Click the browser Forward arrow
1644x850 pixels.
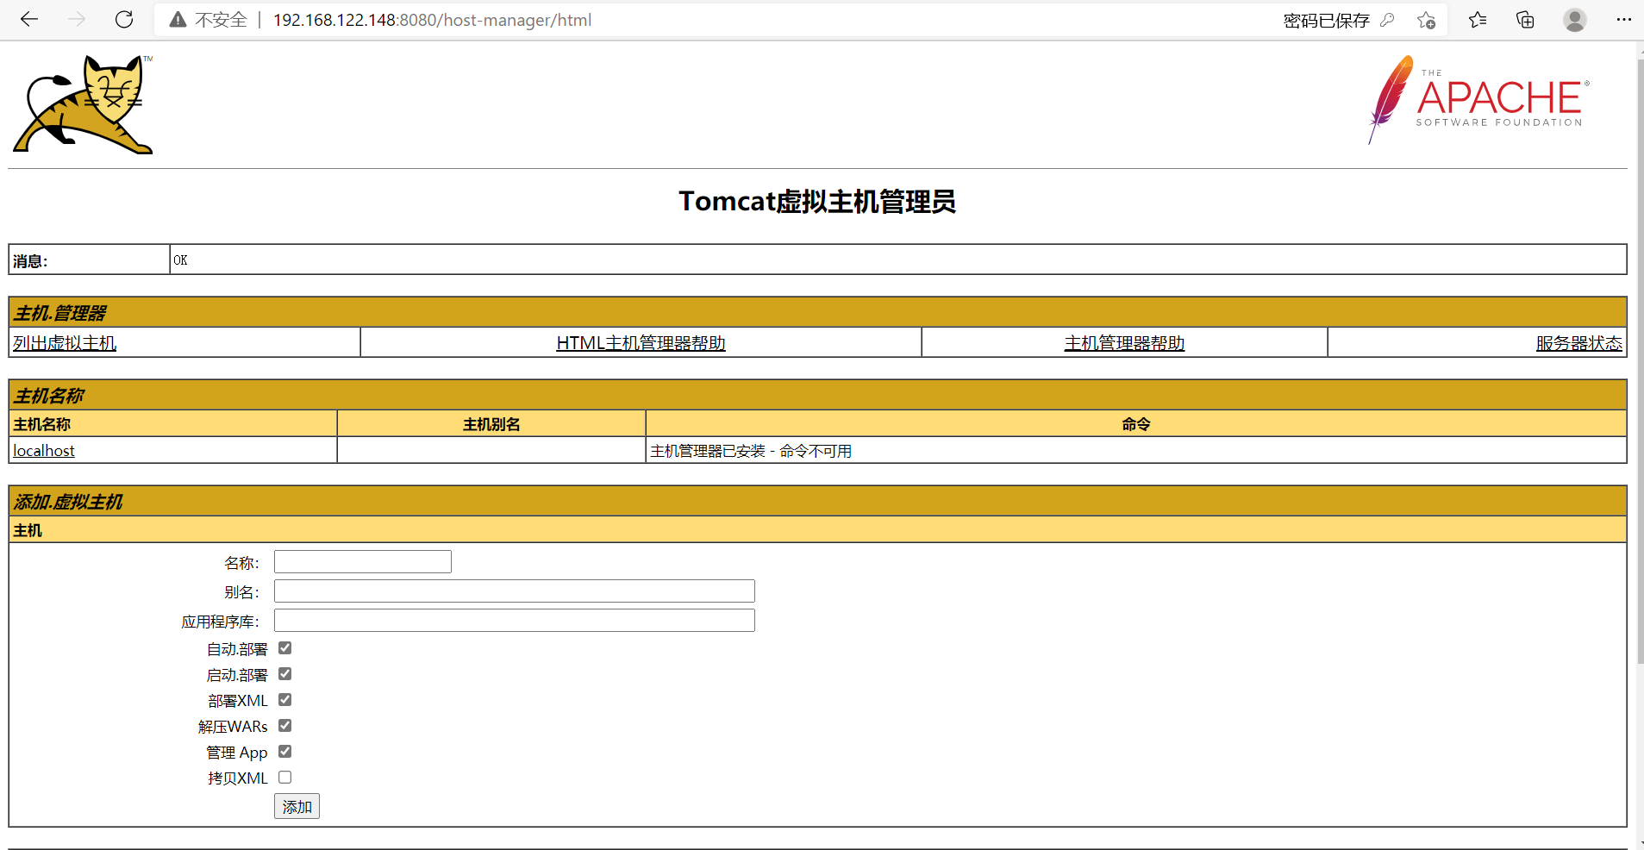click(77, 20)
